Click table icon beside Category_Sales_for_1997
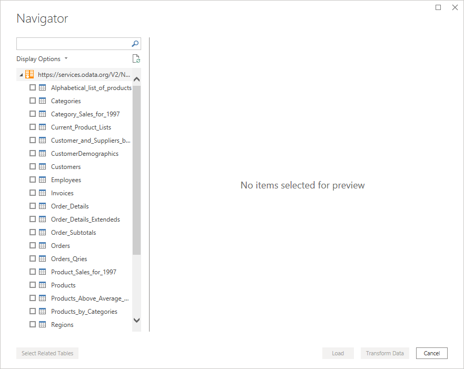The image size is (464, 369). tap(43, 114)
